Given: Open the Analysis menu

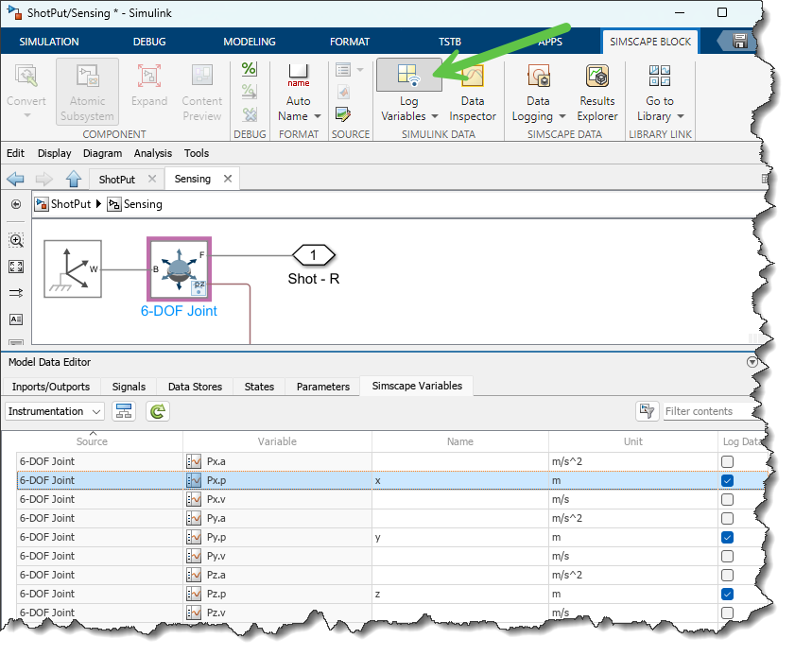Looking at the screenshot, I should coord(153,153).
